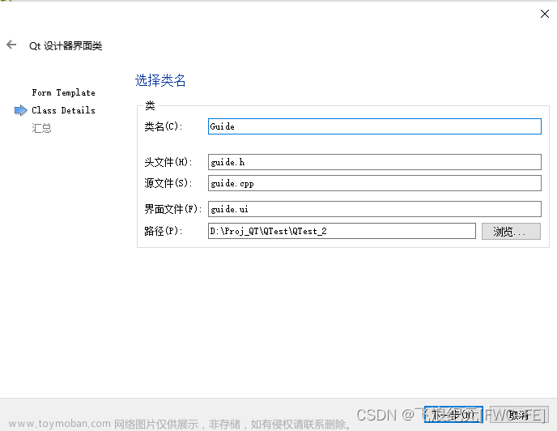Click the 路径(P) label
557x431 pixels.
(x=164, y=231)
